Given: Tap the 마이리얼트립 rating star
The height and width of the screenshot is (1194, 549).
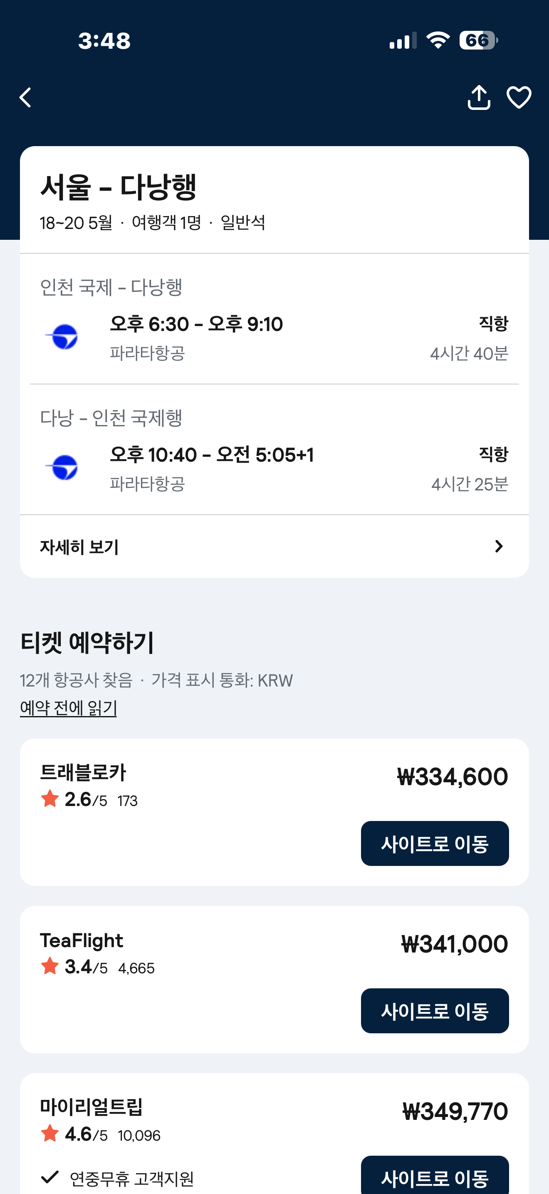Looking at the screenshot, I should pyautogui.click(x=50, y=1134).
